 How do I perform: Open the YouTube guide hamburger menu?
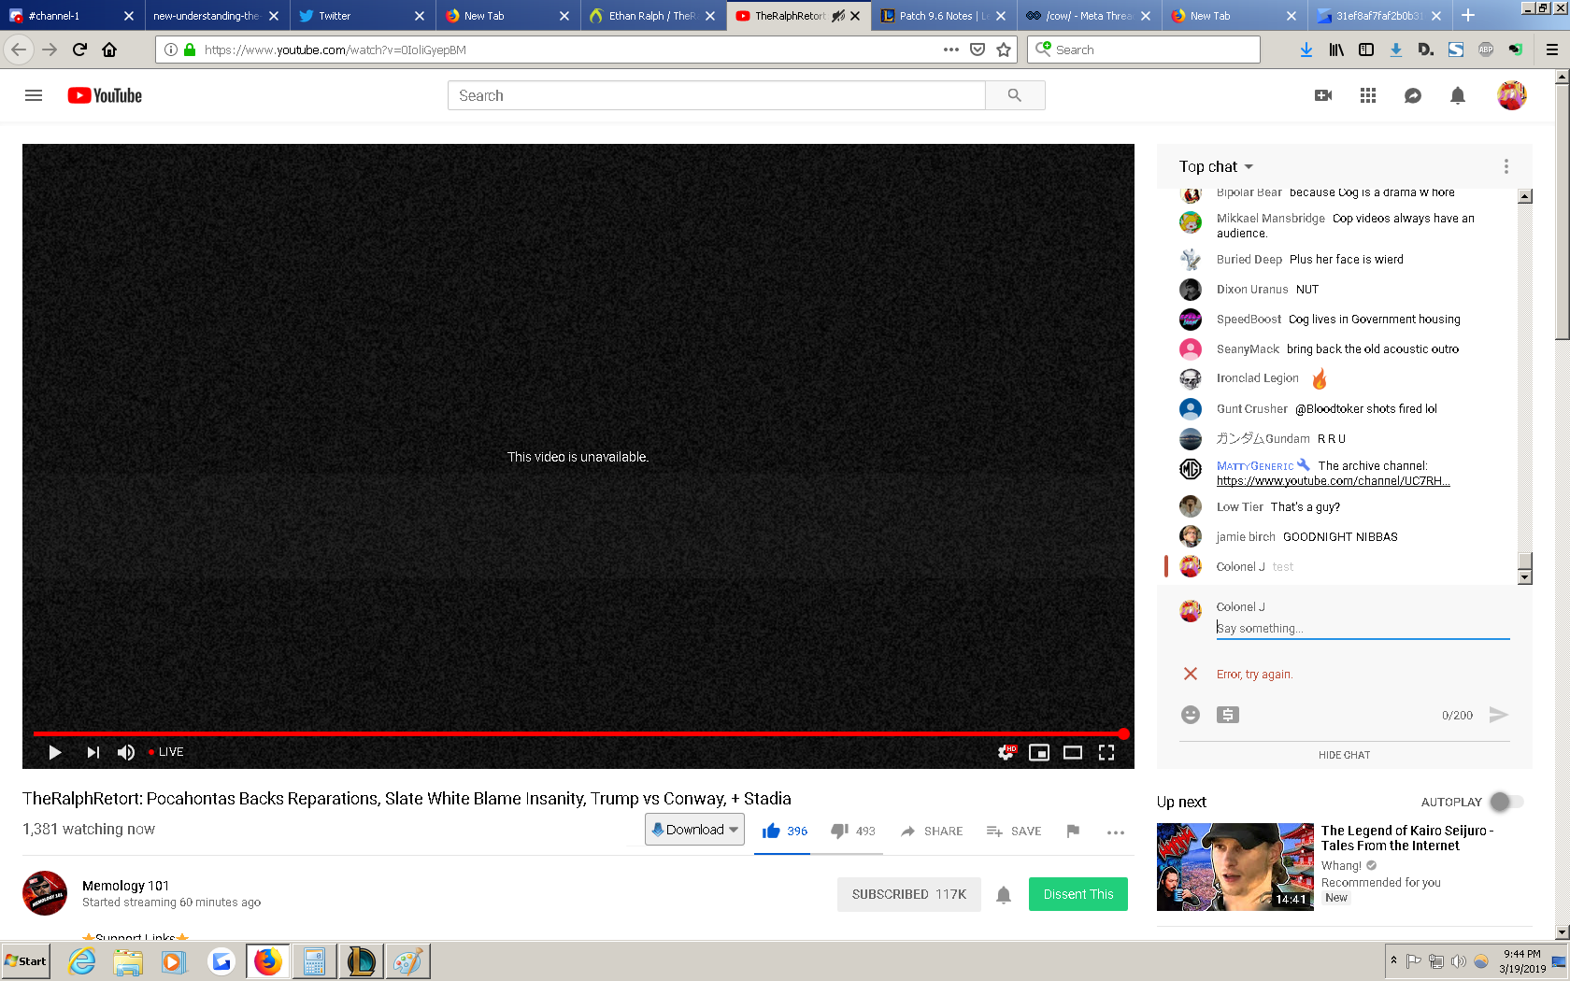coord(34,95)
